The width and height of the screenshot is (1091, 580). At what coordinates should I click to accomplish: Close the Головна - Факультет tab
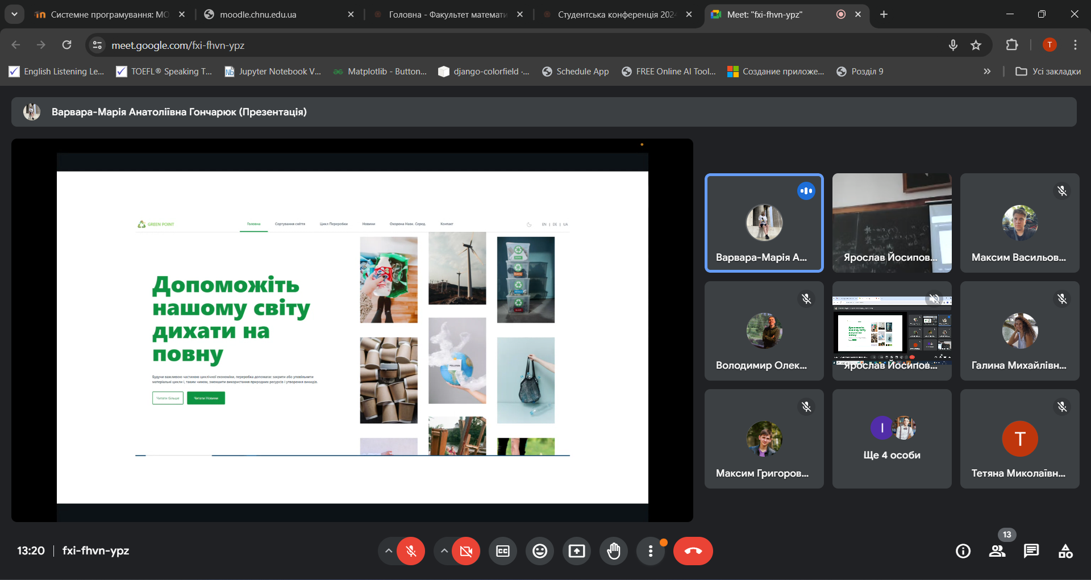tap(520, 15)
